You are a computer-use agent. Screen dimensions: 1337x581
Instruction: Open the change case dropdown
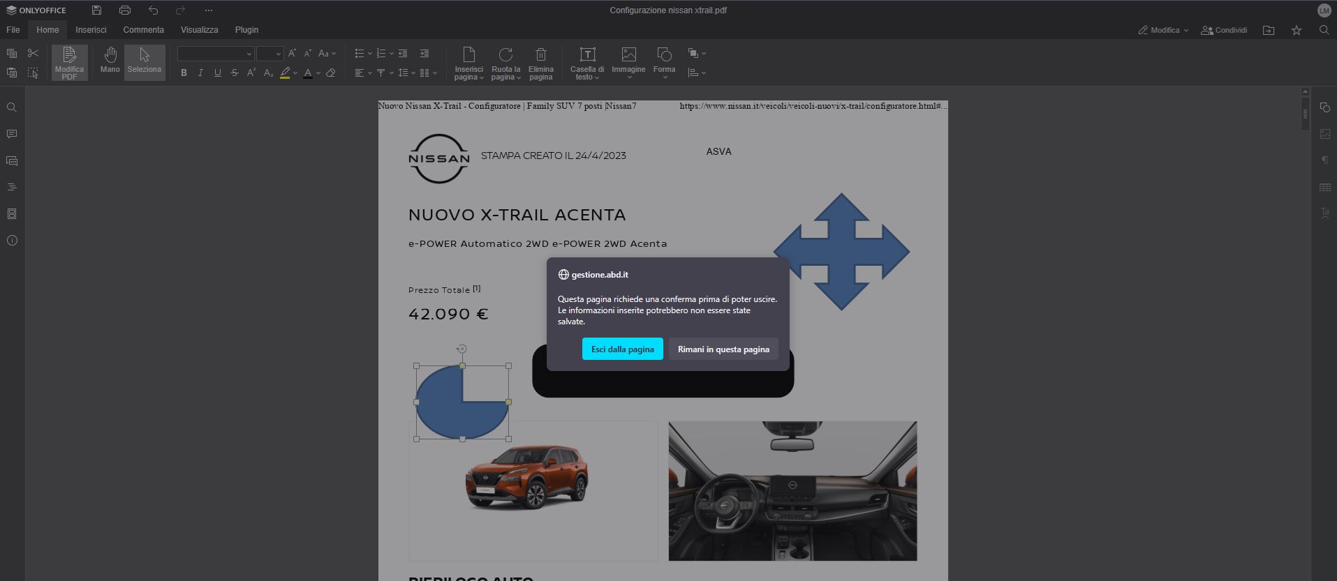coord(327,53)
